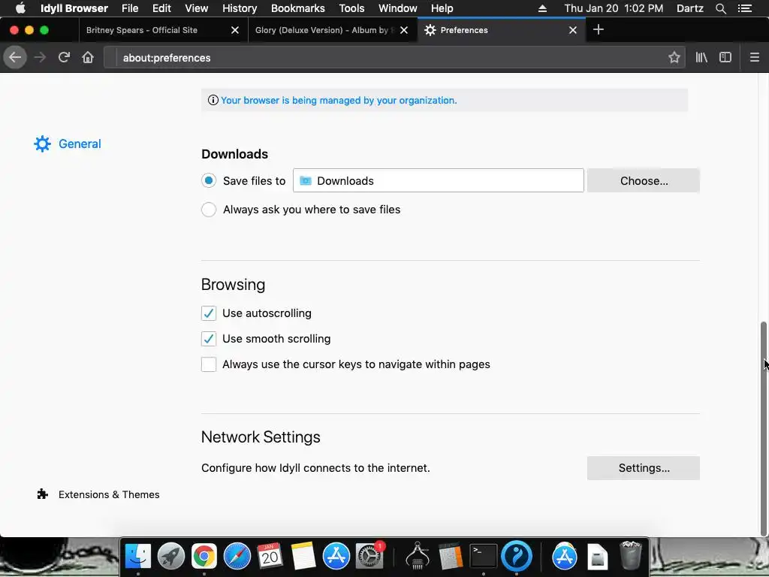Open the hamburger application menu
The height and width of the screenshot is (577, 769).
[754, 57]
